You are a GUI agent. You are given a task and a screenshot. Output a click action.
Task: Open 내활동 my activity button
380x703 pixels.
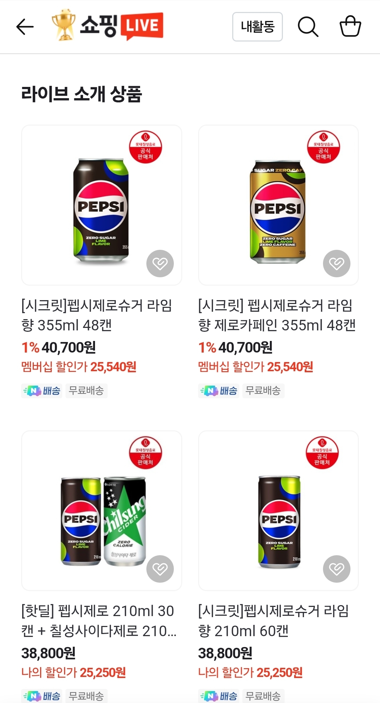click(x=257, y=27)
